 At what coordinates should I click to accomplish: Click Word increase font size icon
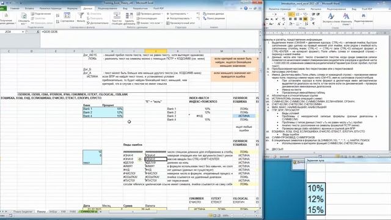click(279, 24)
